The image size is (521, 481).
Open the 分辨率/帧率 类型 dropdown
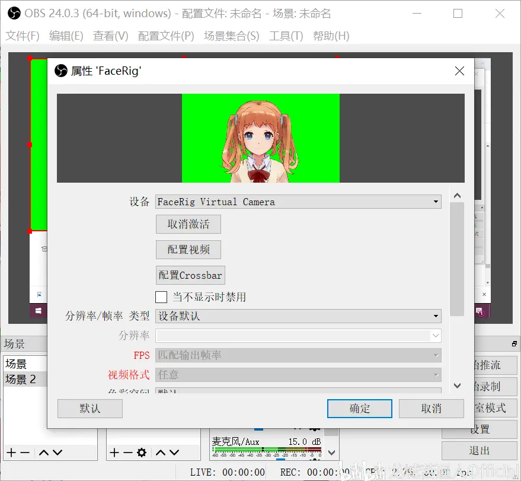pos(298,316)
